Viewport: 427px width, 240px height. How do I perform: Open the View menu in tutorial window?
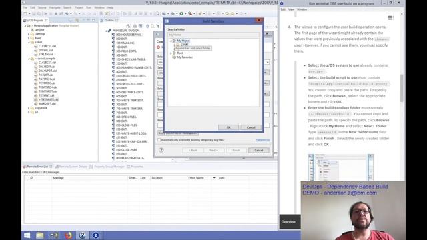click(x=291, y=9)
